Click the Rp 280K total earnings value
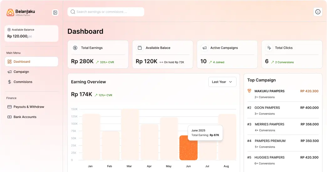Screen dimensions: 327x172 pos(82,61)
